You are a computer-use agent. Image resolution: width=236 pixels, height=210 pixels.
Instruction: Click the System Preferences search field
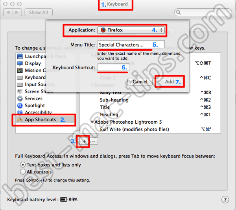point(203,12)
